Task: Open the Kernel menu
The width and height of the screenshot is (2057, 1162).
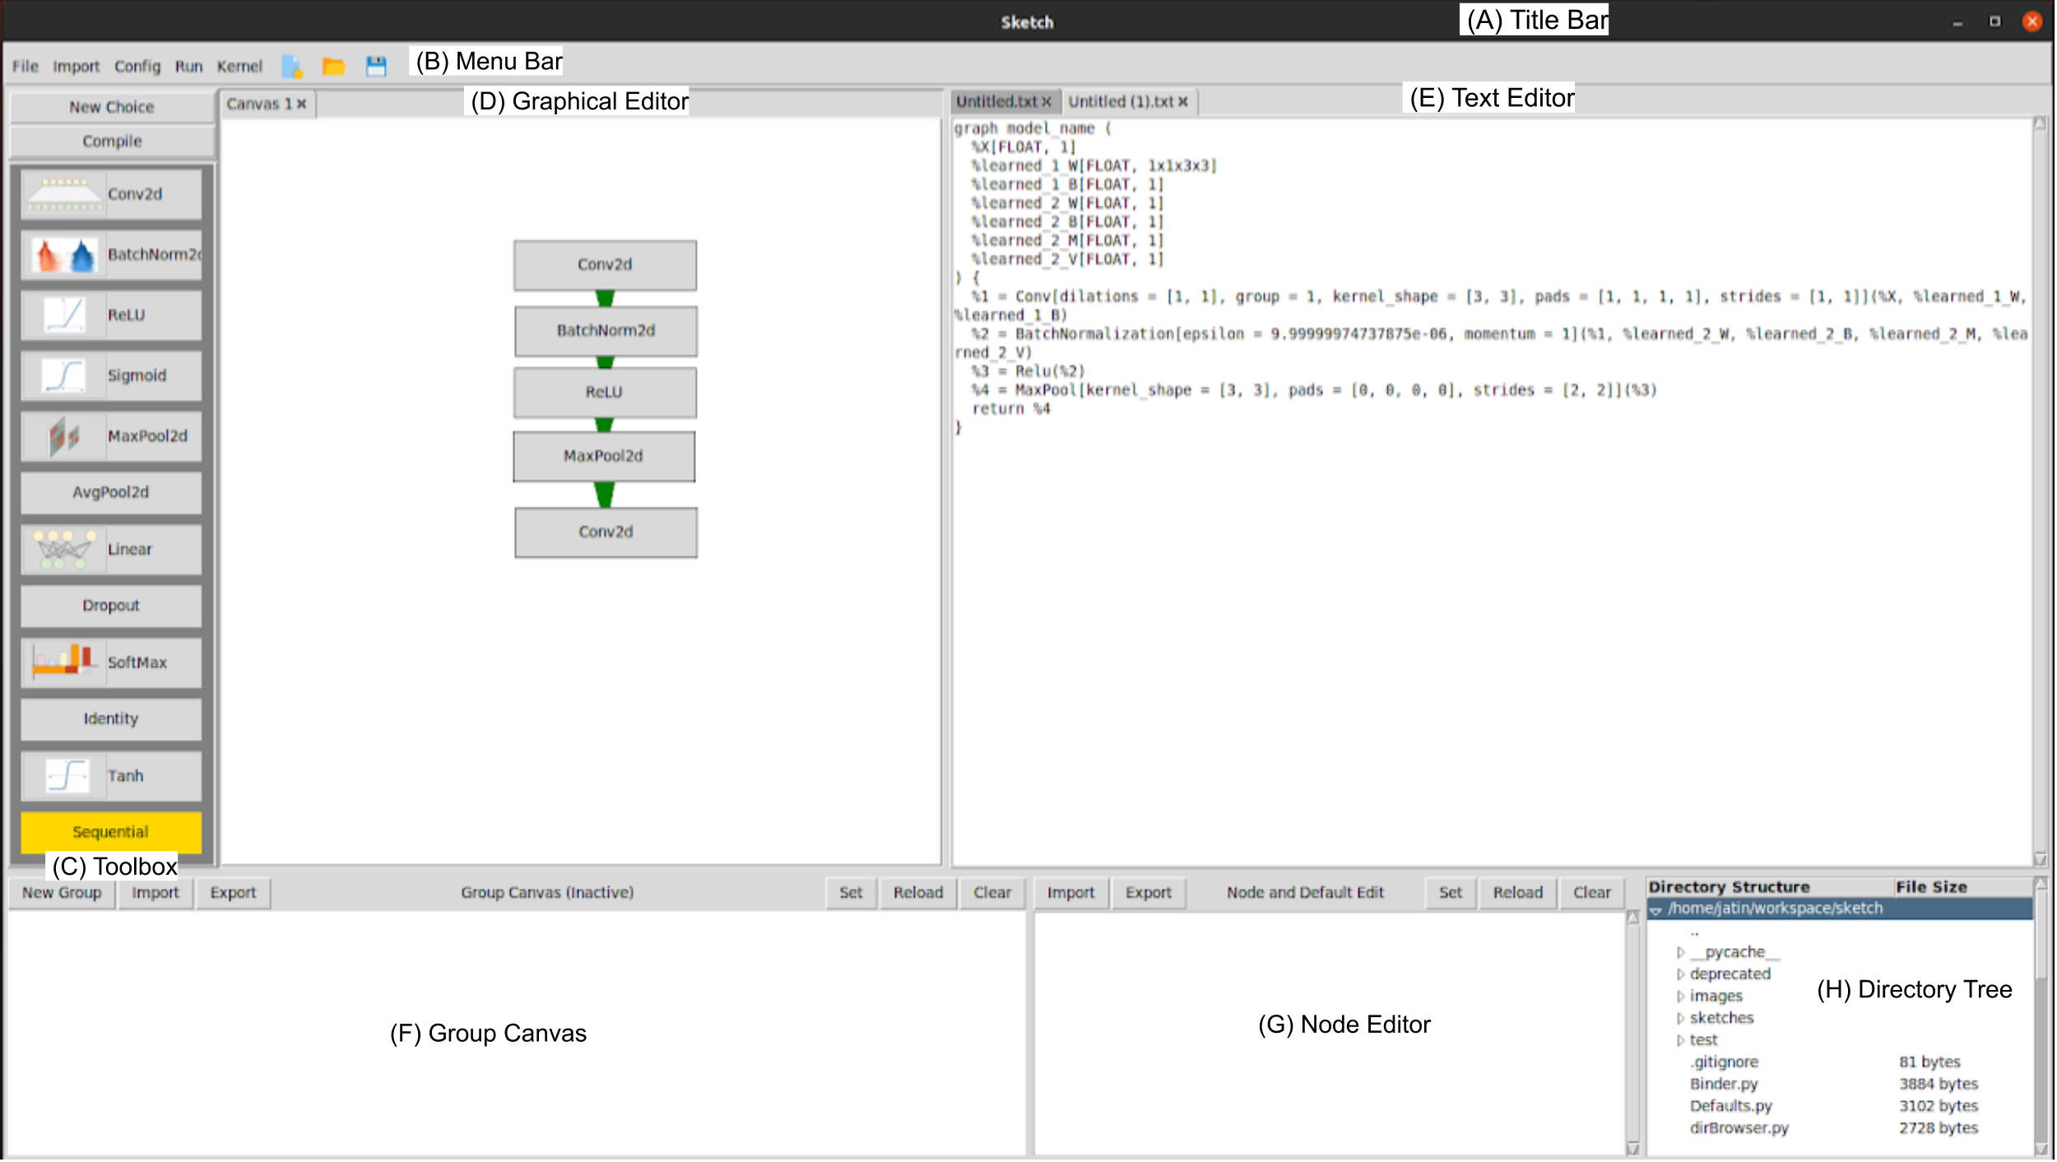Action: tap(239, 66)
